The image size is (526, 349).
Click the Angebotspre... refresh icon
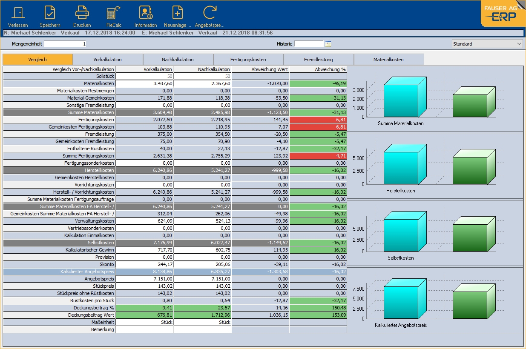tap(210, 13)
